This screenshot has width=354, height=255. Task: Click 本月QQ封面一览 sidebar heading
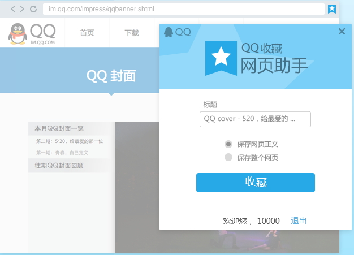(59, 128)
